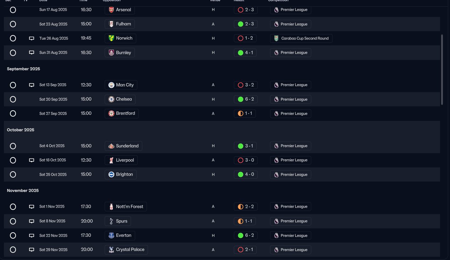Click the vertical scrollbar thumb

click(x=442, y=70)
